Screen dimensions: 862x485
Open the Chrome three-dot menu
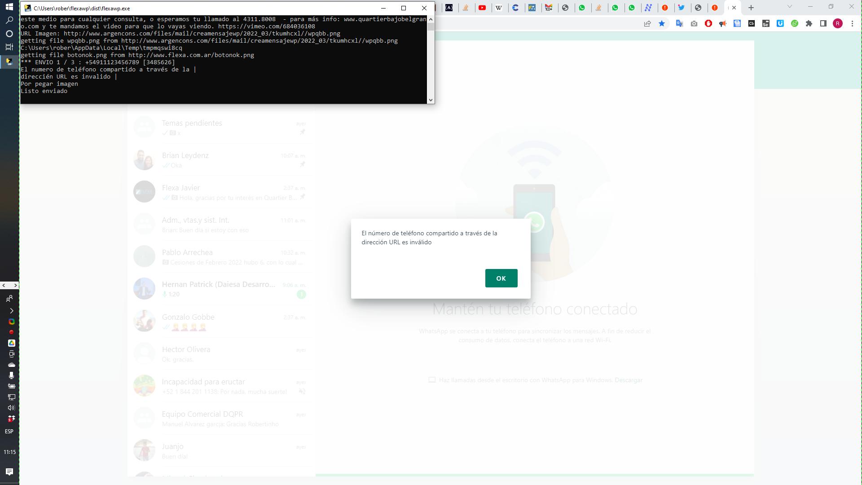[852, 24]
